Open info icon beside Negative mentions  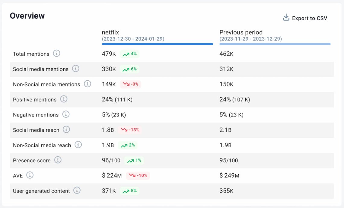(x=66, y=114)
